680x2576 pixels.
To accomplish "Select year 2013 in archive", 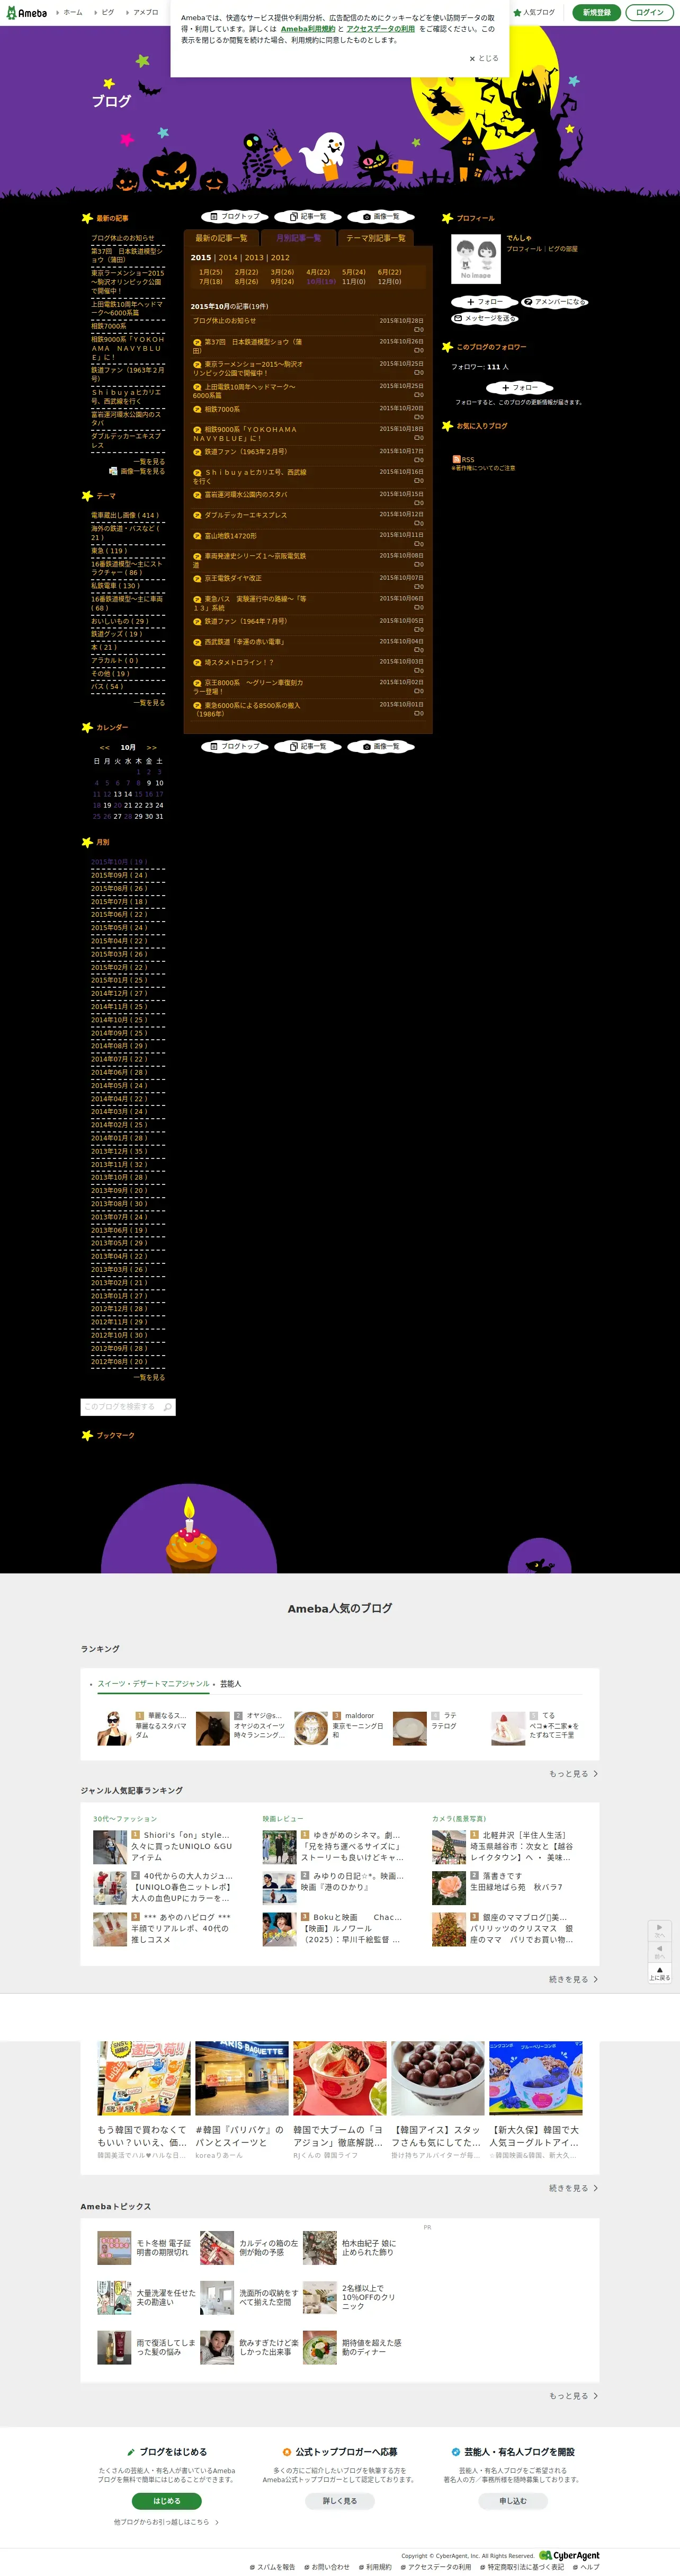I will [x=254, y=257].
